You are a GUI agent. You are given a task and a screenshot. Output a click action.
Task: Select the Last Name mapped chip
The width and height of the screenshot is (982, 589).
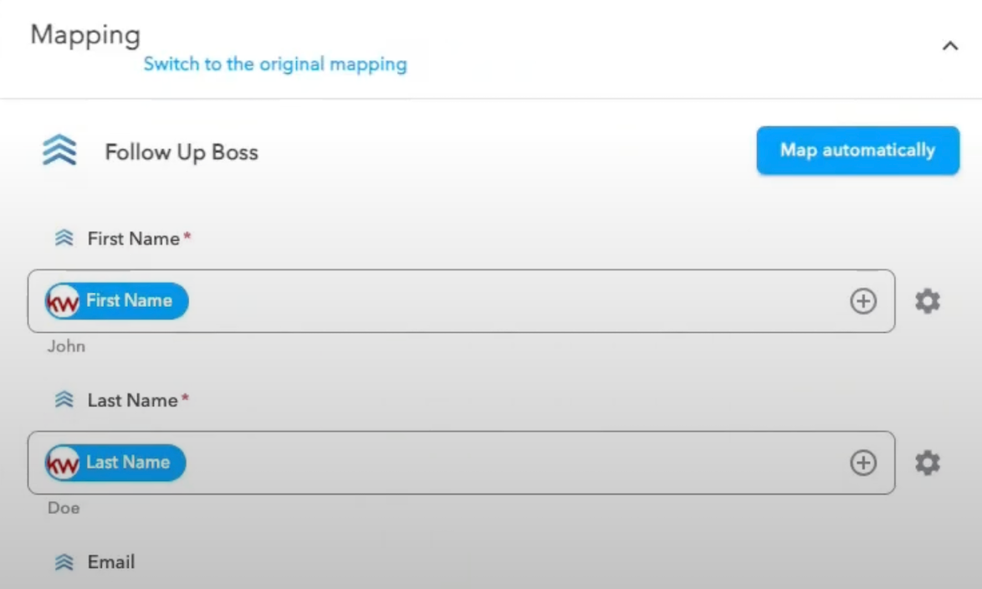pos(115,463)
